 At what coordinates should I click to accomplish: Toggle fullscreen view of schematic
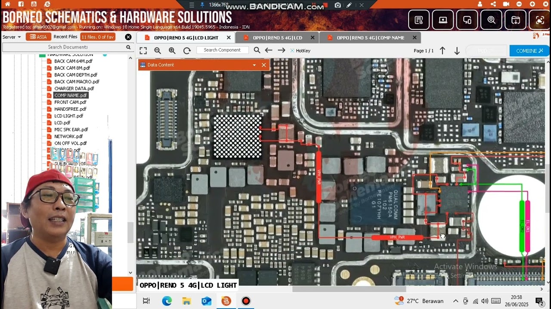click(x=143, y=51)
